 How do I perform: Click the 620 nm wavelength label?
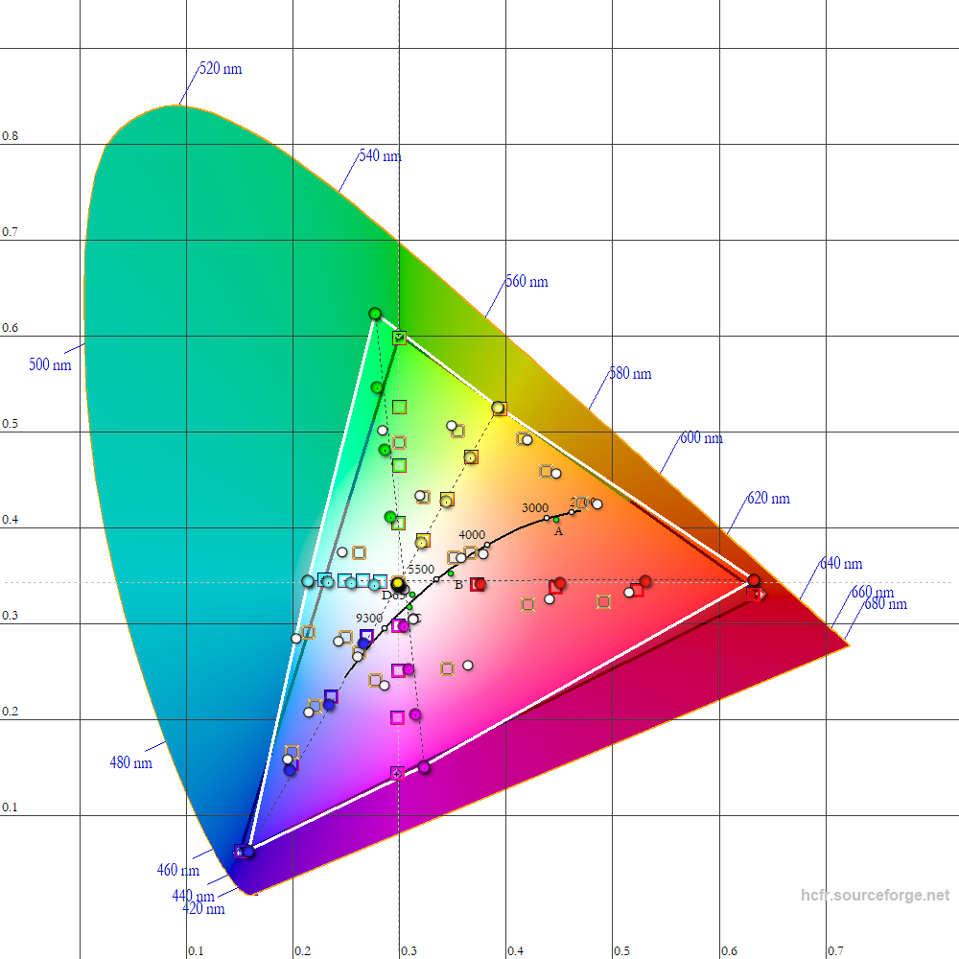769,498
